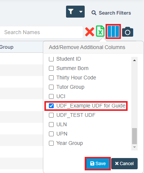The width and height of the screenshot is (144, 173).
Task: Click the Search Filters magnifier icon
Action: (x=94, y=13)
